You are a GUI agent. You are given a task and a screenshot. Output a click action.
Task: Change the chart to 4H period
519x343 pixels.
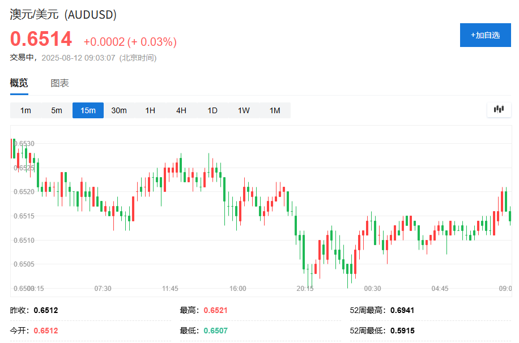click(x=181, y=110)
